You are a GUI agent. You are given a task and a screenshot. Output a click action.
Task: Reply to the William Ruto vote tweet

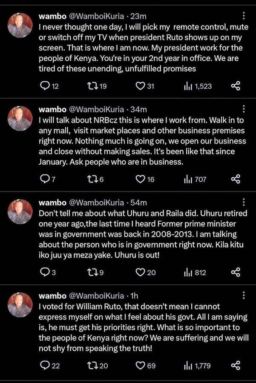(45, 365)
